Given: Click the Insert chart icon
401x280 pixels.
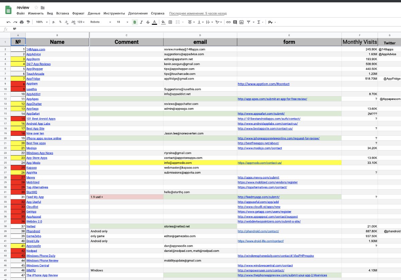Looking at the screenshot, I should (x=242, y=22).
